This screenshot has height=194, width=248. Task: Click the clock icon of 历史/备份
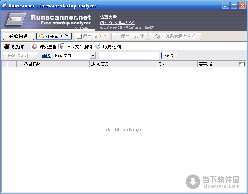98,46
